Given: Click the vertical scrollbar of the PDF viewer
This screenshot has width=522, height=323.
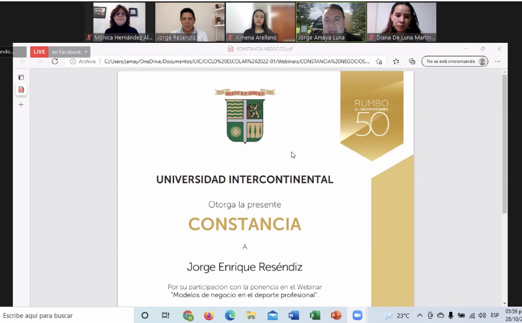Looking at the screenshot, I should tap(505, 144).
